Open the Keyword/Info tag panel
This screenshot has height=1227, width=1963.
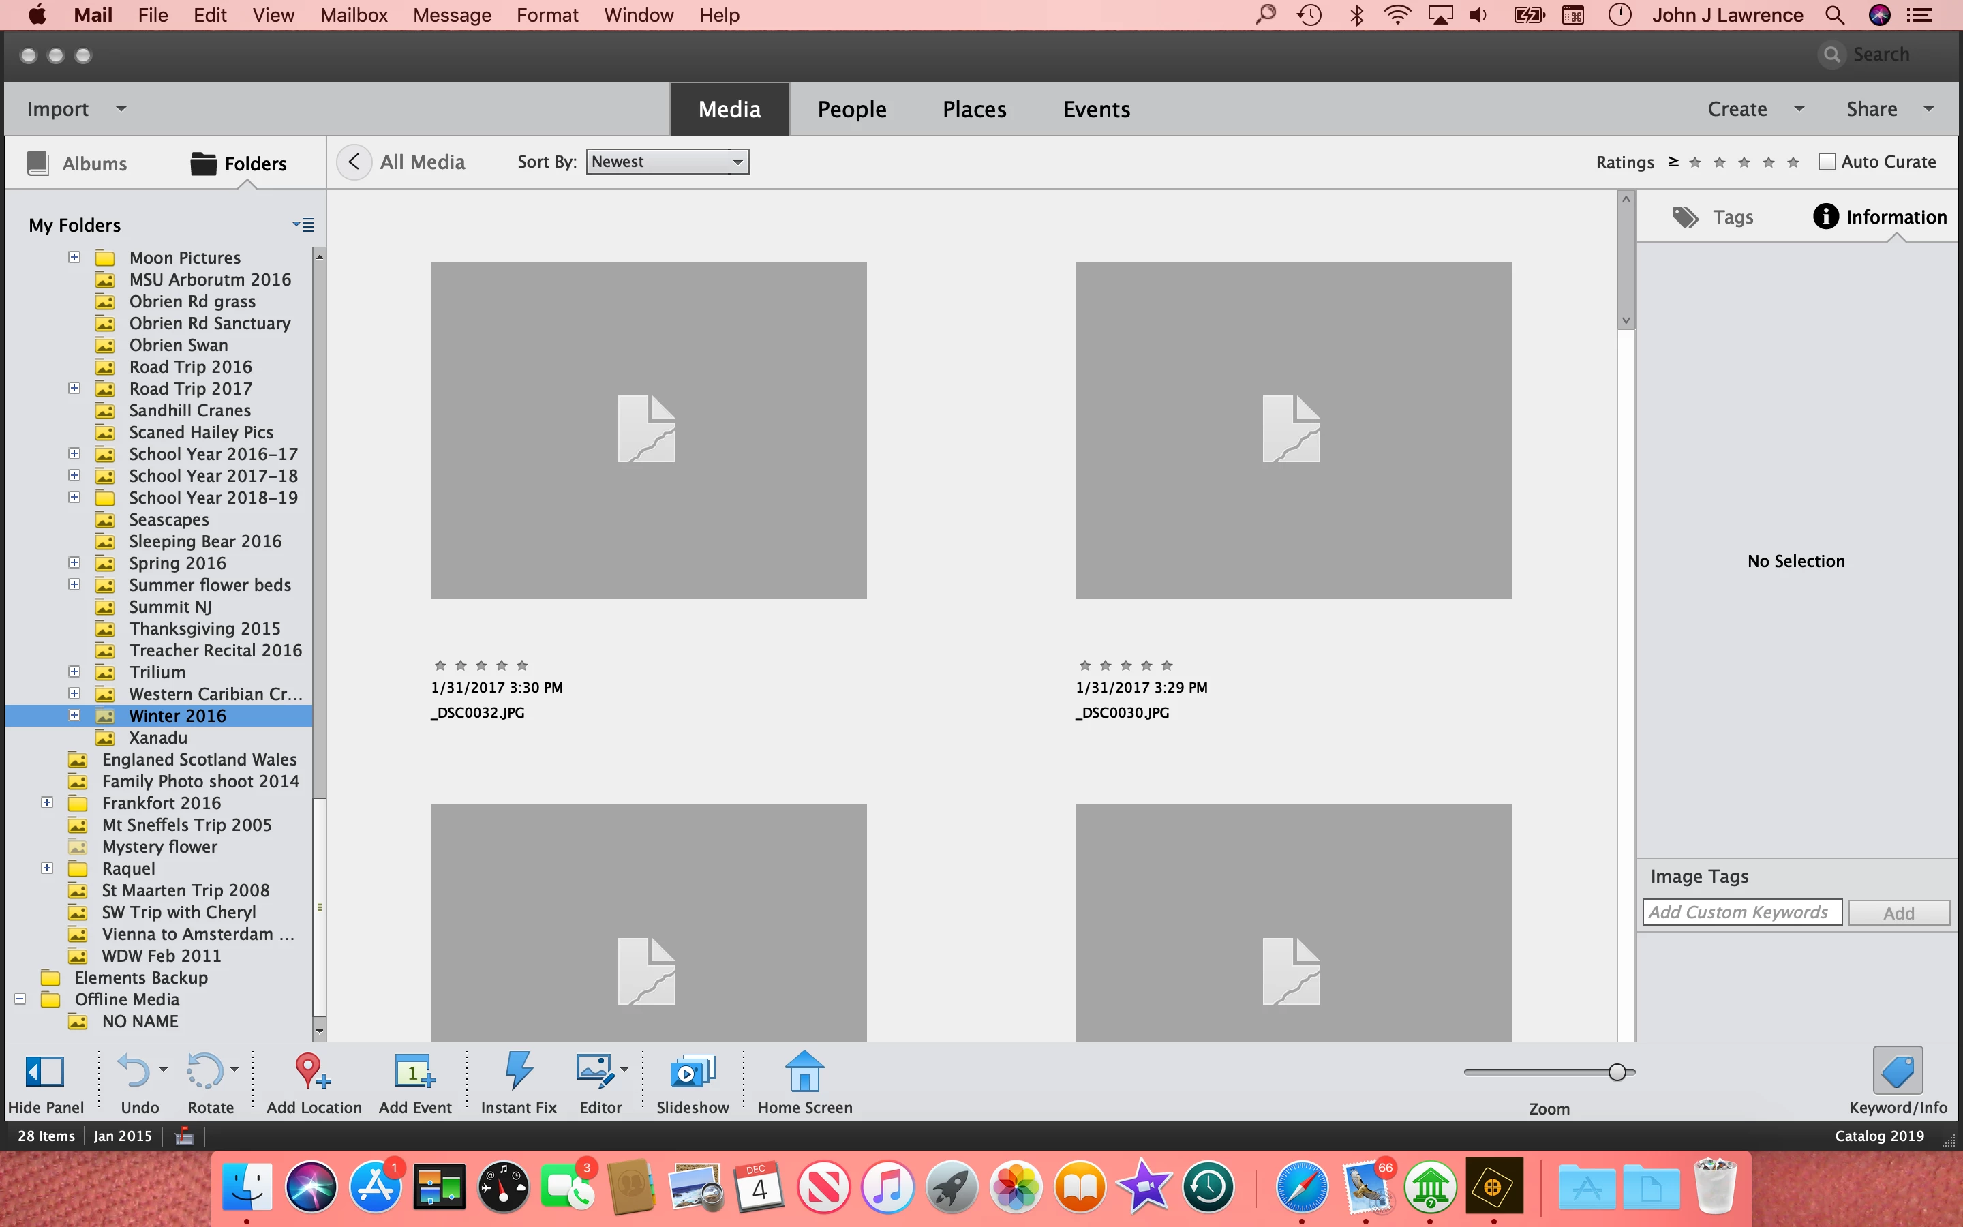[x=1898, y=1071]
